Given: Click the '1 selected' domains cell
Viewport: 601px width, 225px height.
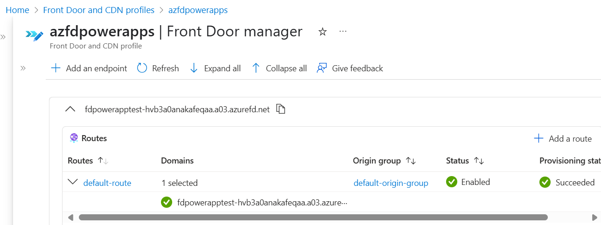Looking at the screenshot, I should [179, 183].
